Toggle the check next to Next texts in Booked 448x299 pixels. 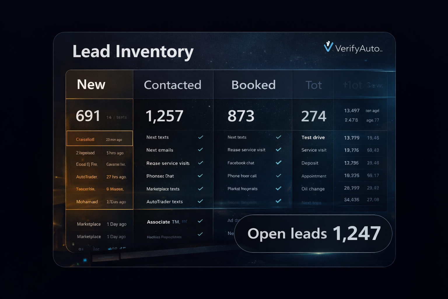click(x=278, y=137)
